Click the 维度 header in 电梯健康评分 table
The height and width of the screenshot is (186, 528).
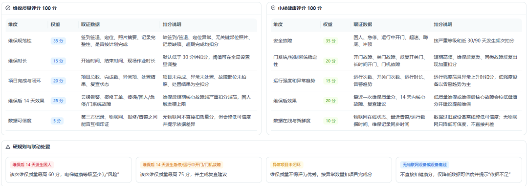pyautogui.click(x=278, y=25)
